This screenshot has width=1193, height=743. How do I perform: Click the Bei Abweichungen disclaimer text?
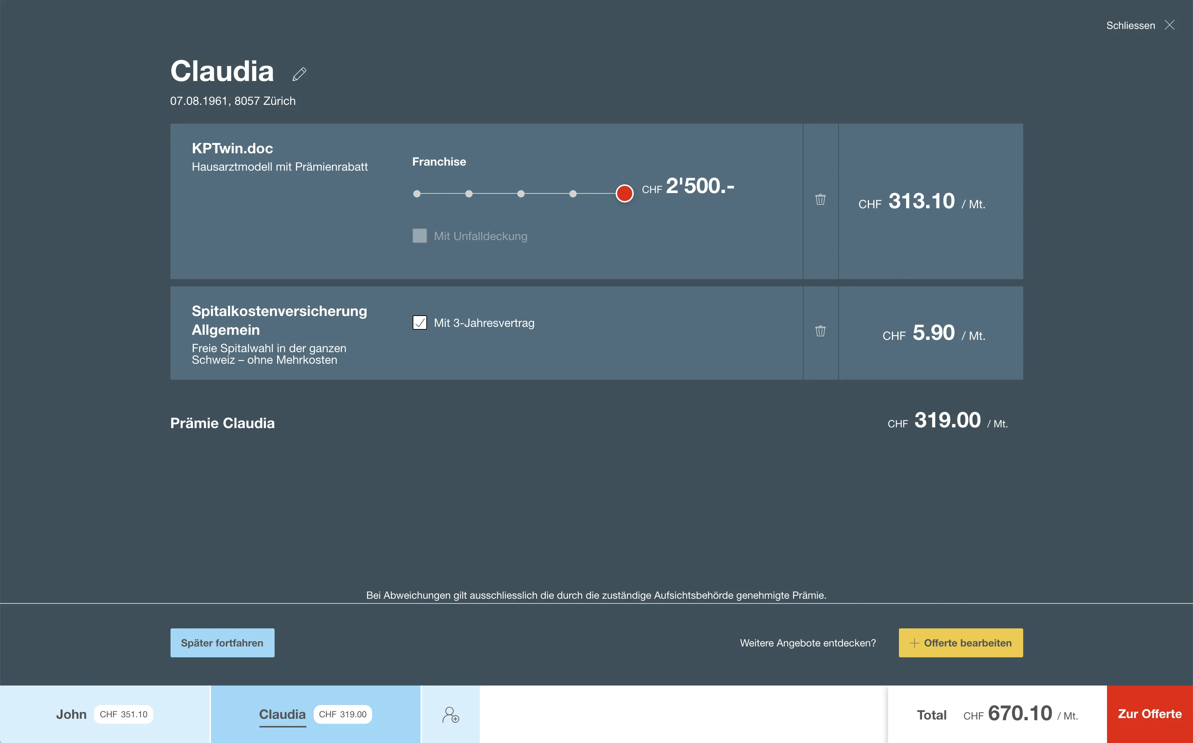596,595
